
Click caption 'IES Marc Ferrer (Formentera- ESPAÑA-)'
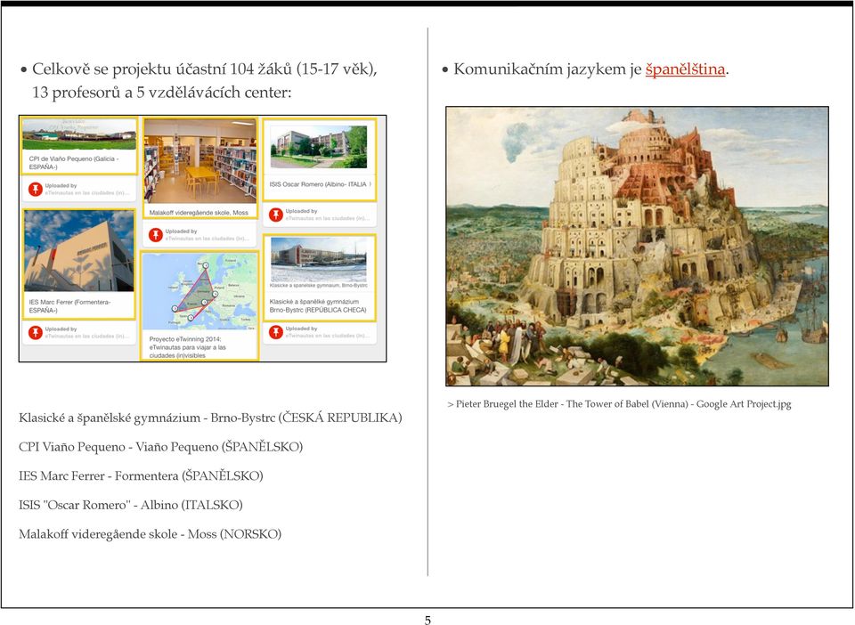coord(69,306)
